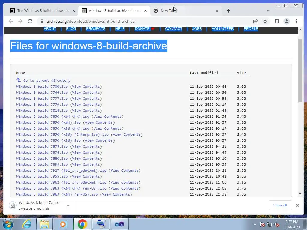
Task: Click the padlock site info icon
Action: [42, 21]
